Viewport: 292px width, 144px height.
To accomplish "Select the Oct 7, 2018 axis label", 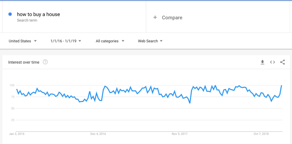I will tap(261, 134).
